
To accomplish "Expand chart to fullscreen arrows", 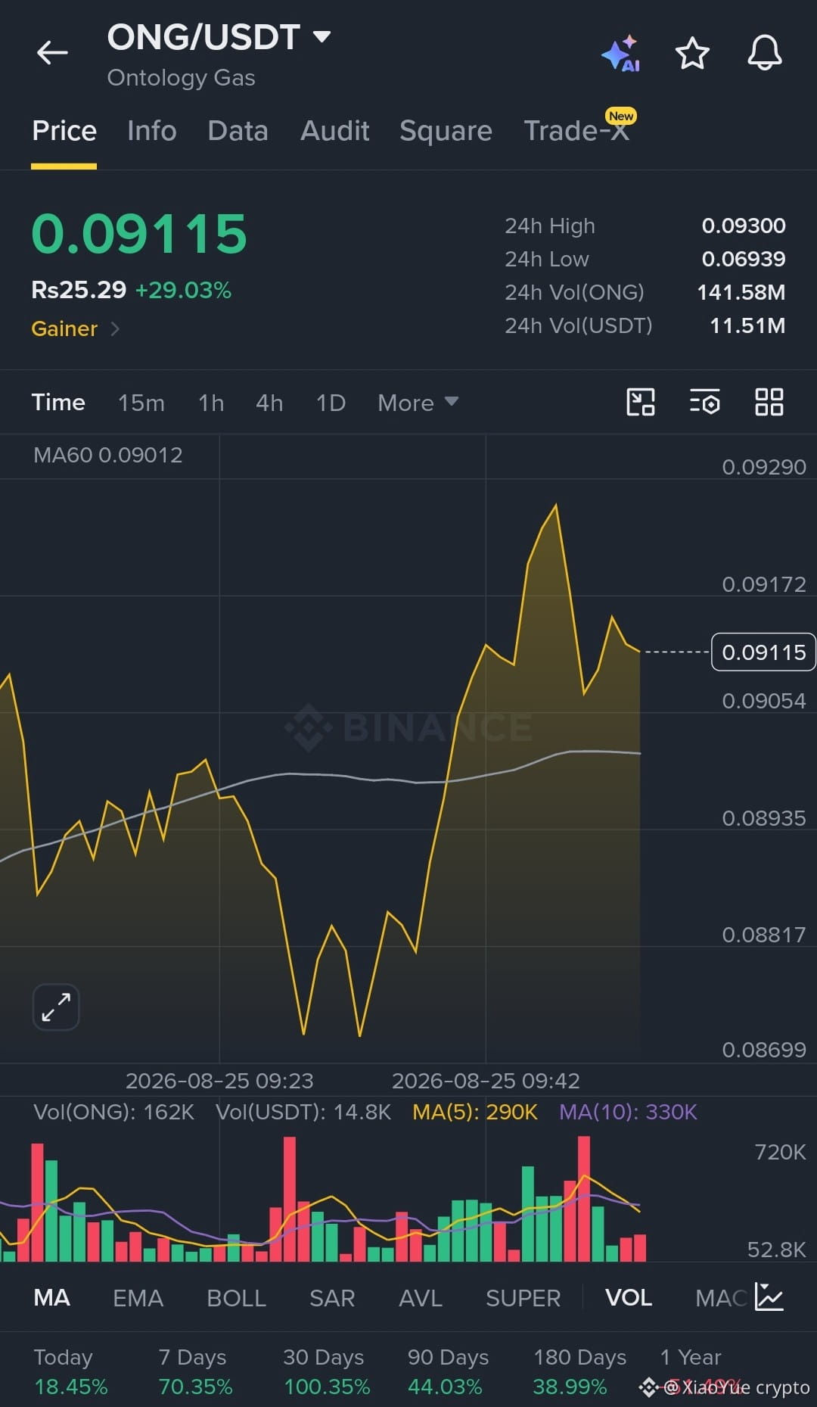I will 56,1007.
